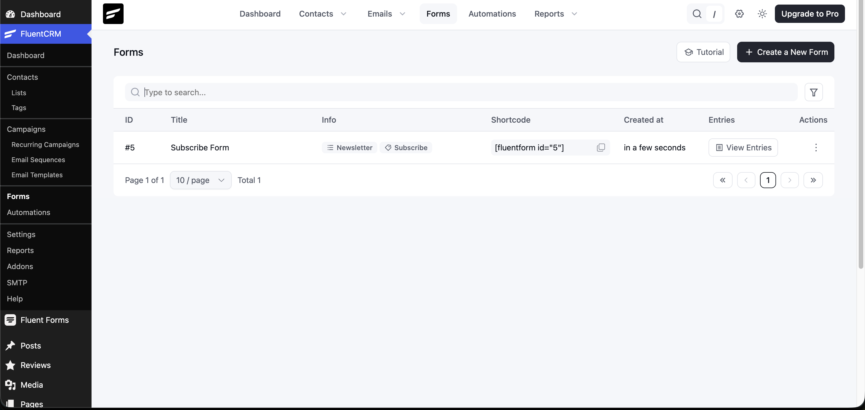Click the #5 ID cell
The image size is (865, 410).
point(130,148)
